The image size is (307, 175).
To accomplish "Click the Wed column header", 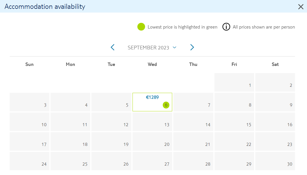I will [x=152, y=65].
